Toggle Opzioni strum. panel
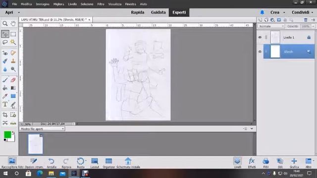Image resolution: width=317 pixels, height=178 pixels. pyautogui.click(x=34, y=163)
